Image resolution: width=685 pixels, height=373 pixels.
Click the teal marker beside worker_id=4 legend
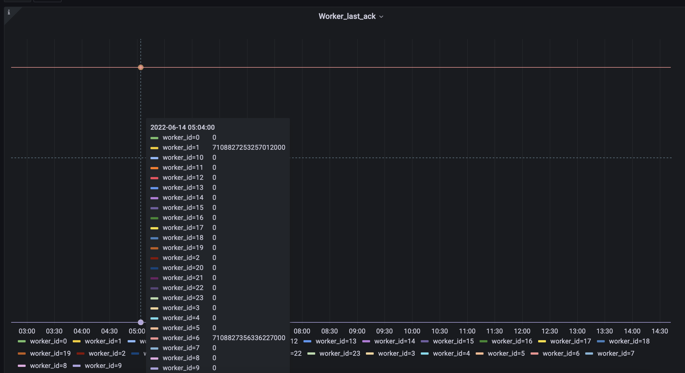tap(425, 353)
